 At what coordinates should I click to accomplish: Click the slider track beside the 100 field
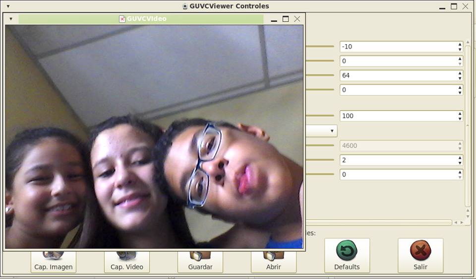320,116
